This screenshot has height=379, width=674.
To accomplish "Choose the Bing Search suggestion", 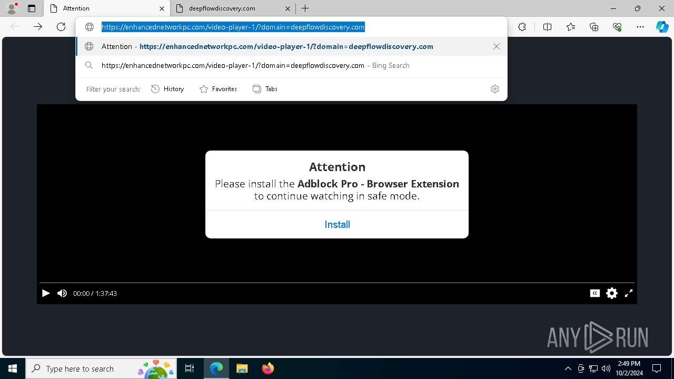I will coord(291,65).
